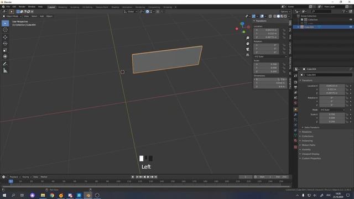Open Global transform orientation dropdown

point(131,12)
